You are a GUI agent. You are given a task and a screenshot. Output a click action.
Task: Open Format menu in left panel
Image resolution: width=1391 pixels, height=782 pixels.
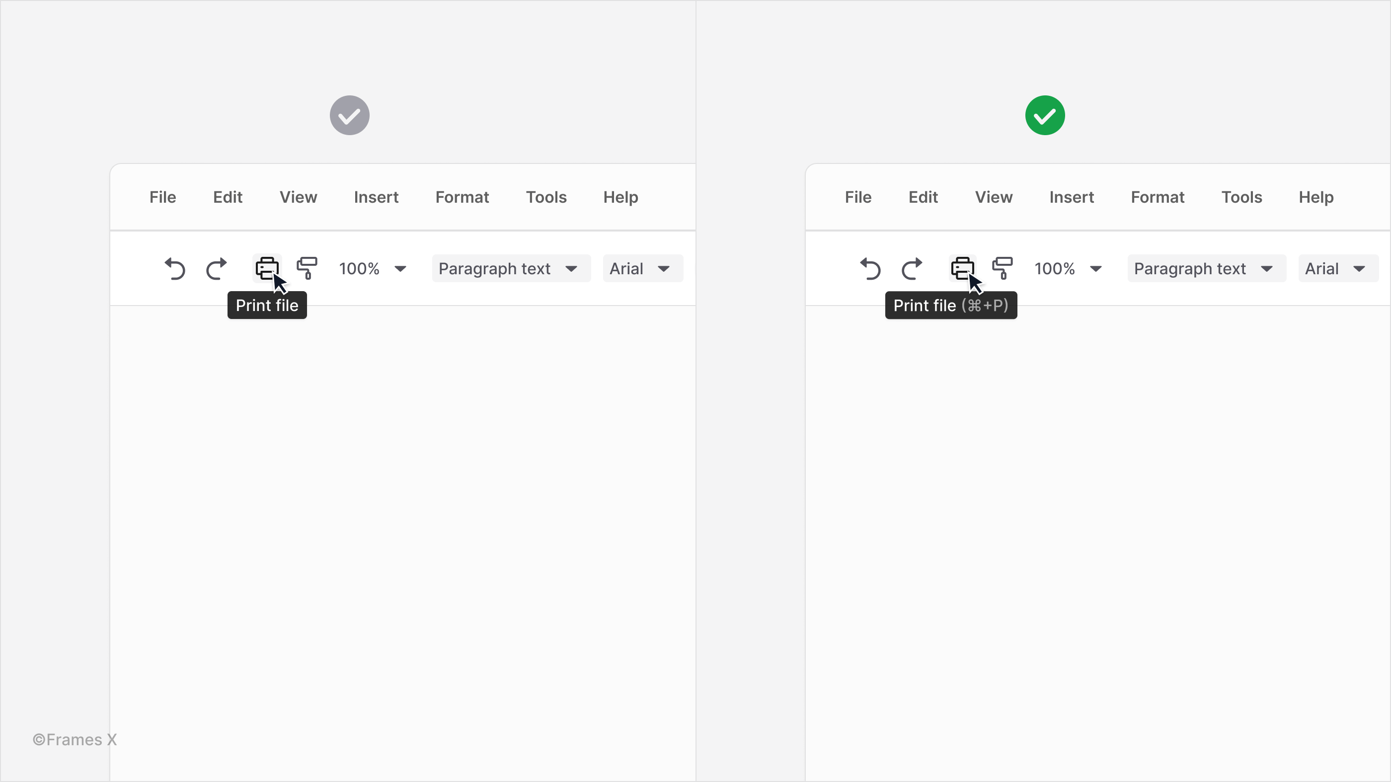[463, 197]
